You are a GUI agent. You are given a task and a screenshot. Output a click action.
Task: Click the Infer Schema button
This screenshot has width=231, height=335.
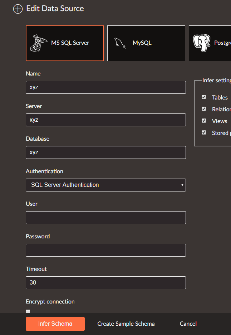(55, 324)
